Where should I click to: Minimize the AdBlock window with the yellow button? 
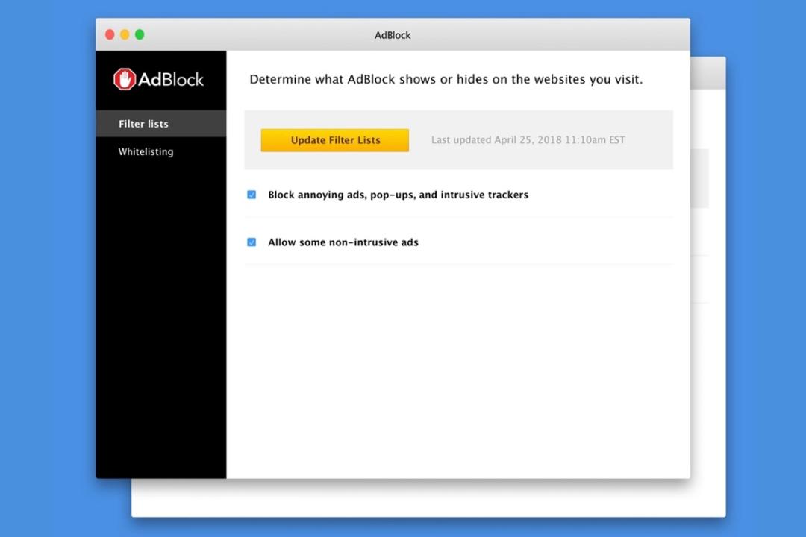coord(125,34)
